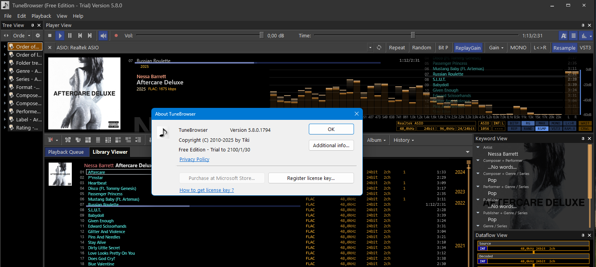The height and width of the screenshot is (267, 596).
Task: Select the Library Viewer tab
Action: (x=110, y=152)
